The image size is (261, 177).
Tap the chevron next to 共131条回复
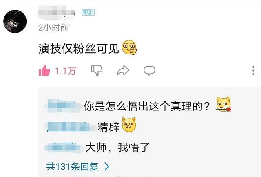coord(107,166)
